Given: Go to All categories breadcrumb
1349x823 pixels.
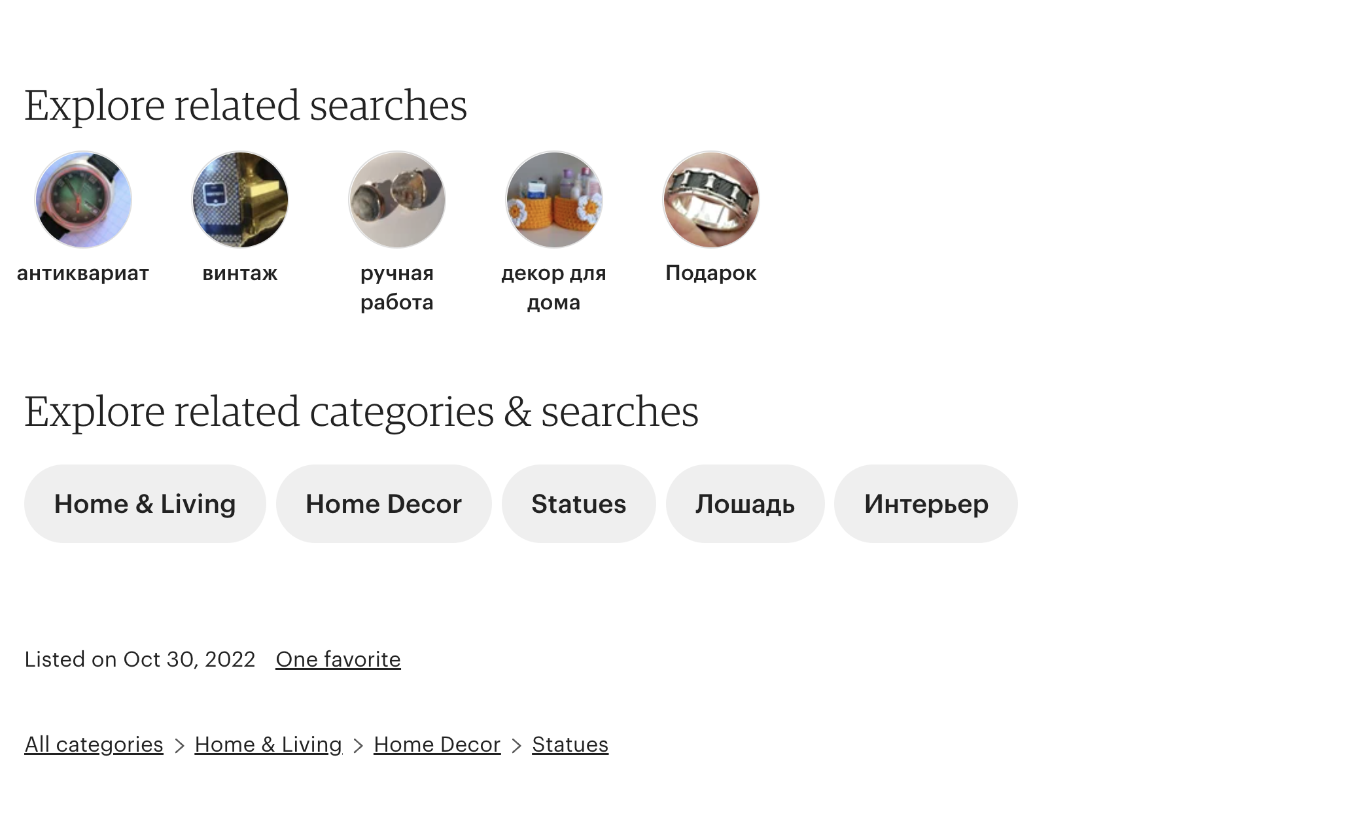Looking at the screenshot, I should (x=94, y=744).
